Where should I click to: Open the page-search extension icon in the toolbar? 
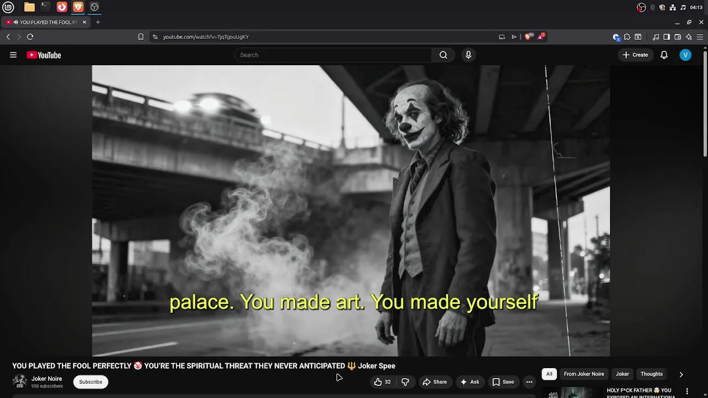point(638,37)
